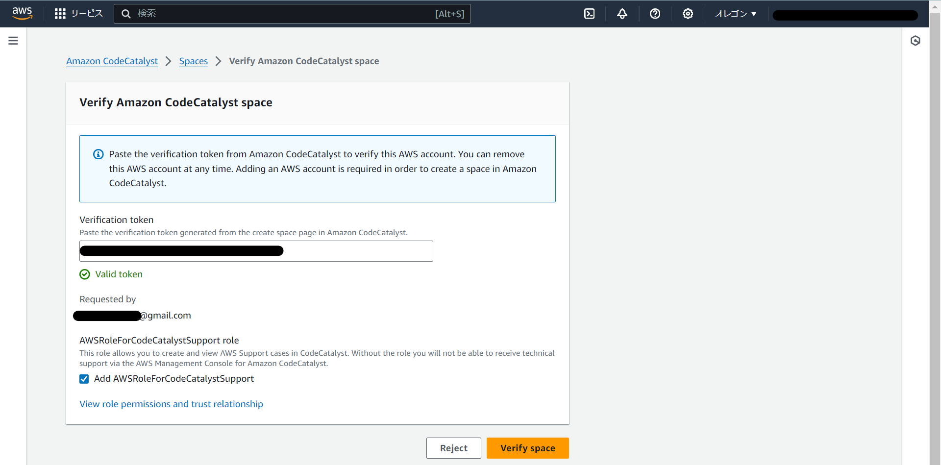Open help using the question mark icon

tap(655, 14)
